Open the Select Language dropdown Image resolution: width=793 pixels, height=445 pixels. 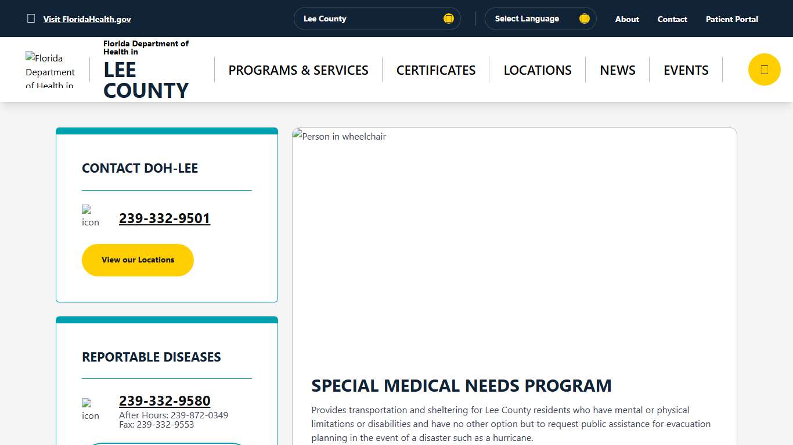click(540, 18)
